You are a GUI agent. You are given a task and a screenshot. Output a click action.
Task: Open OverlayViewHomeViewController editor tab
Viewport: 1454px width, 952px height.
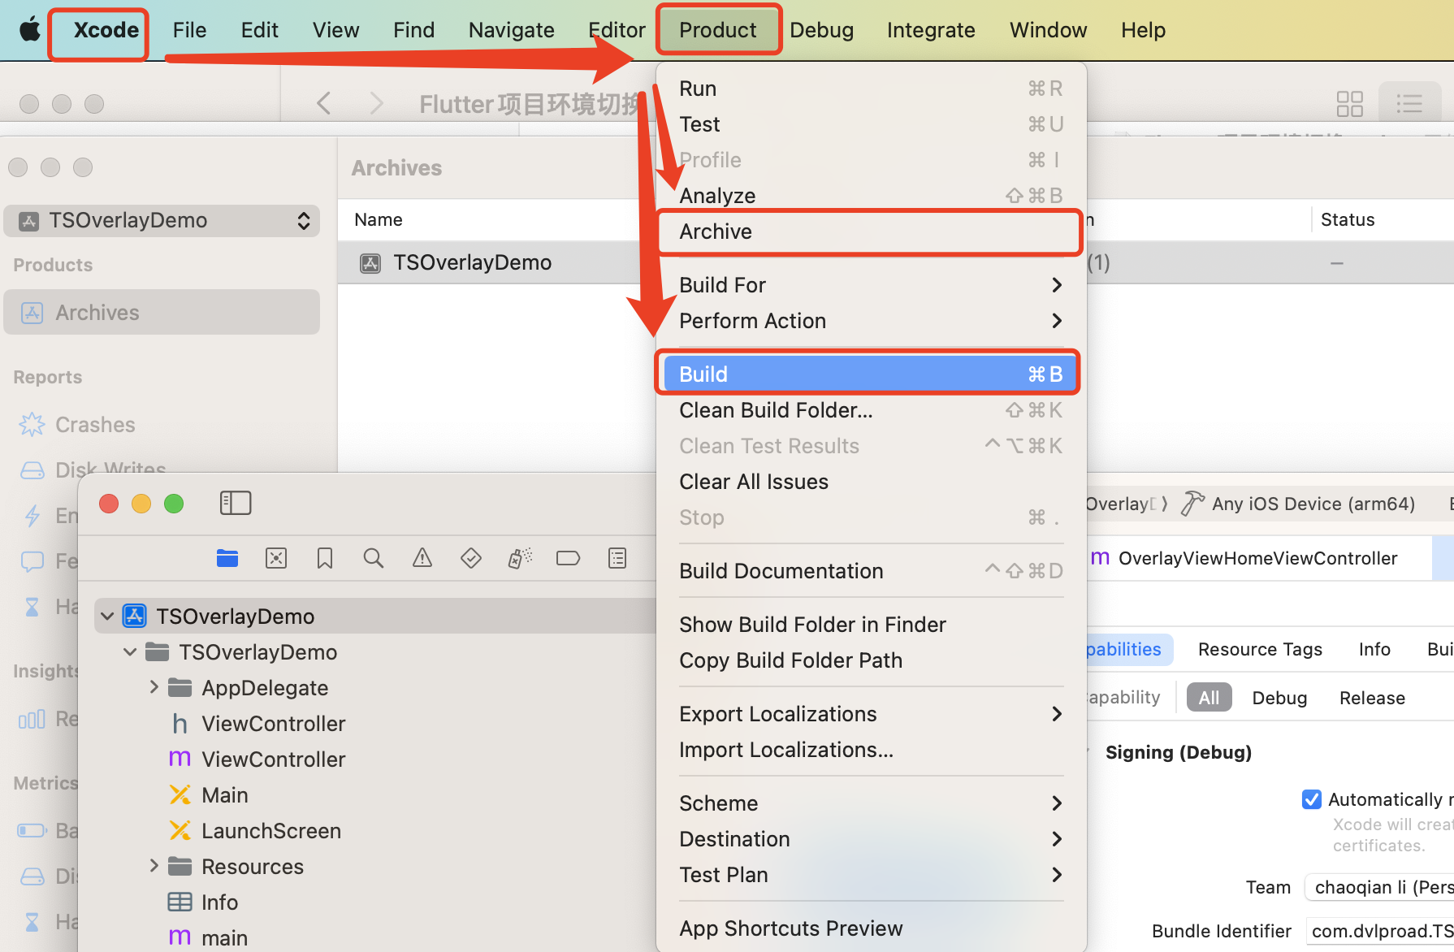pyautogui.click(x=1257, y=558)
